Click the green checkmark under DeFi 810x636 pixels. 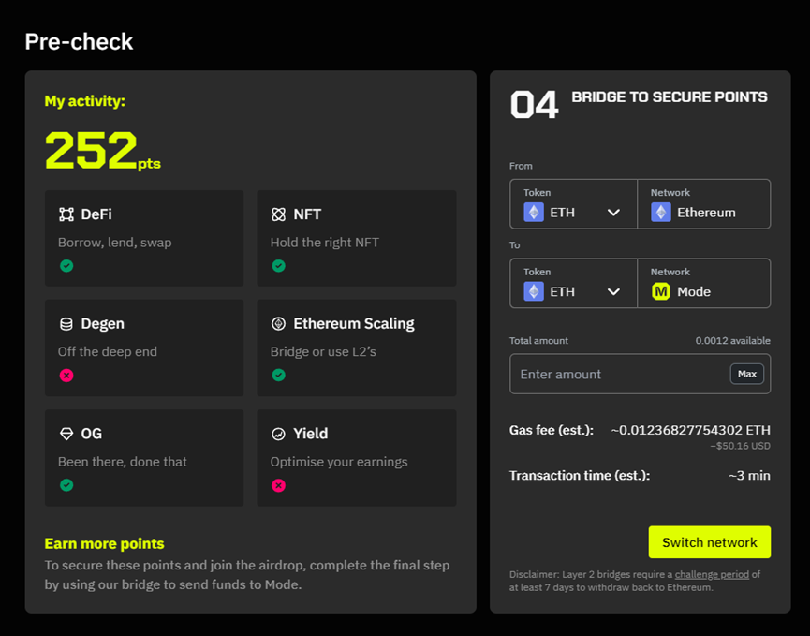point(66,266)
